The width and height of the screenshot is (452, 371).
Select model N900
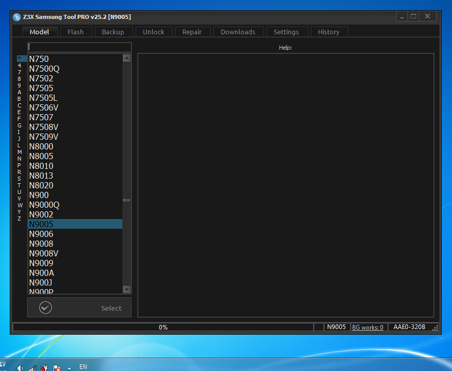pyautogui.click(x=75, y=195)
